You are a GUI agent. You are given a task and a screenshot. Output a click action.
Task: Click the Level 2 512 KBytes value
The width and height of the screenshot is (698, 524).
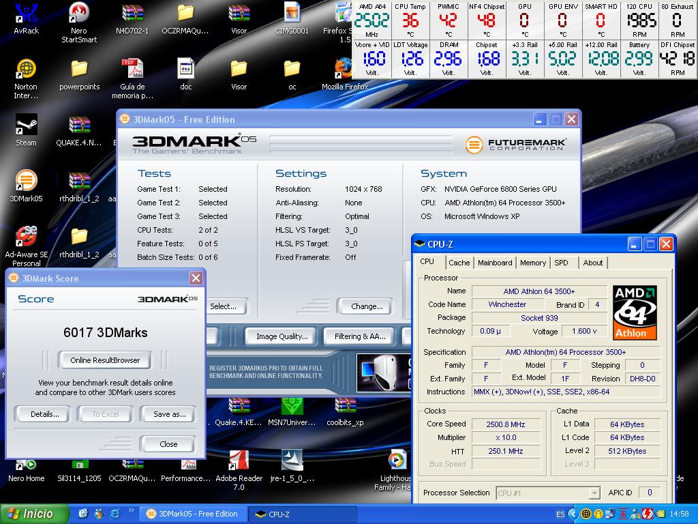pos(627,451)
